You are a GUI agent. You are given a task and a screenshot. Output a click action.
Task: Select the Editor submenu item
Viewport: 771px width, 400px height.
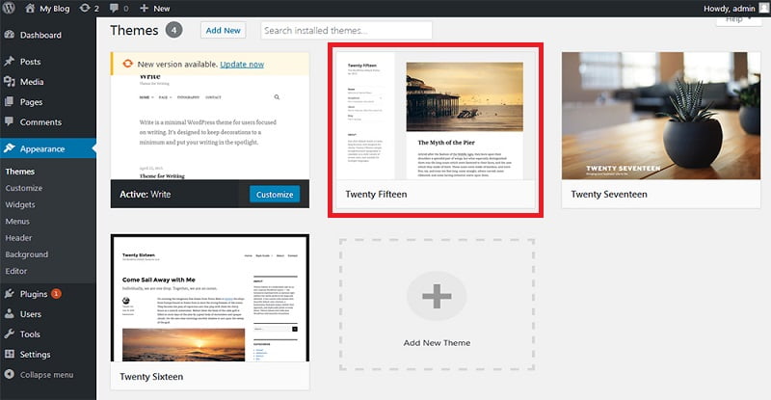16,271
